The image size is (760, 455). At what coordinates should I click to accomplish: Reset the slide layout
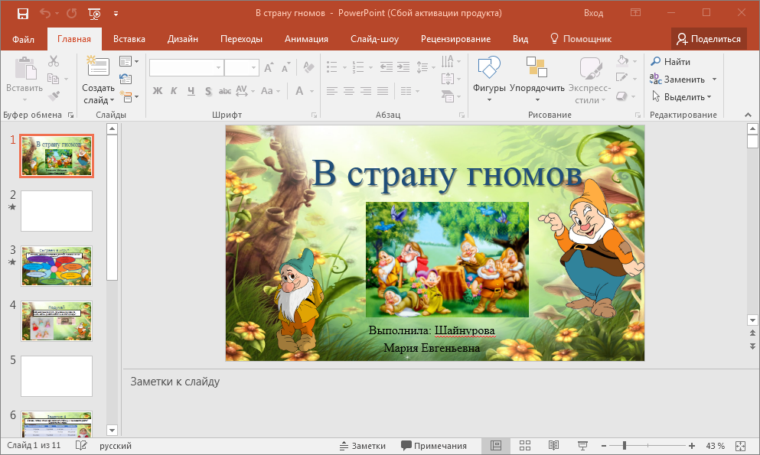[x=126, y=79]
